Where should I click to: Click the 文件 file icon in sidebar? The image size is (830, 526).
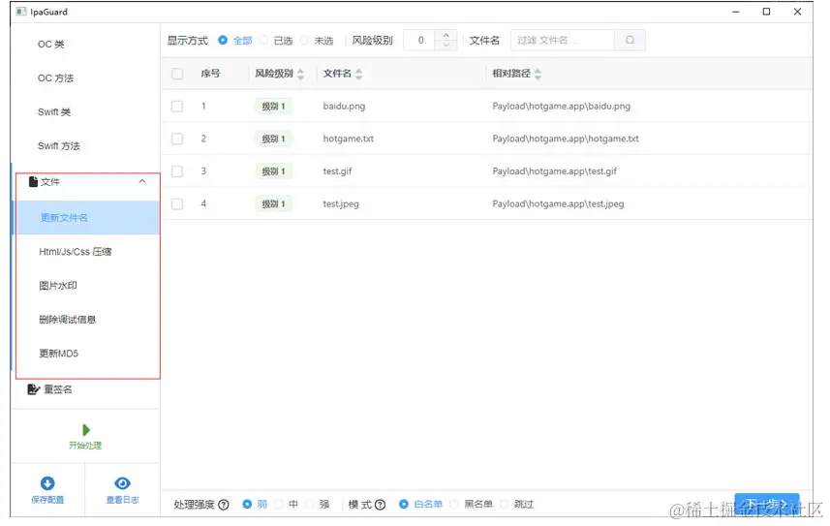[33, 182]
